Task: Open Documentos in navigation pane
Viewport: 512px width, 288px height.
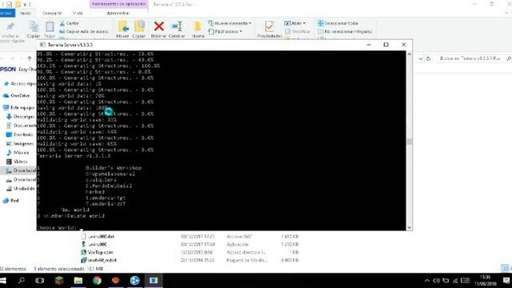Action: tap(21, 126)
